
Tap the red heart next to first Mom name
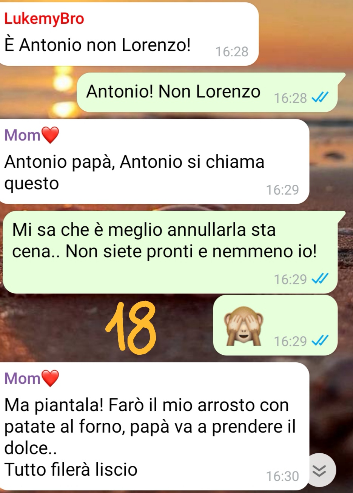[50, 135]
